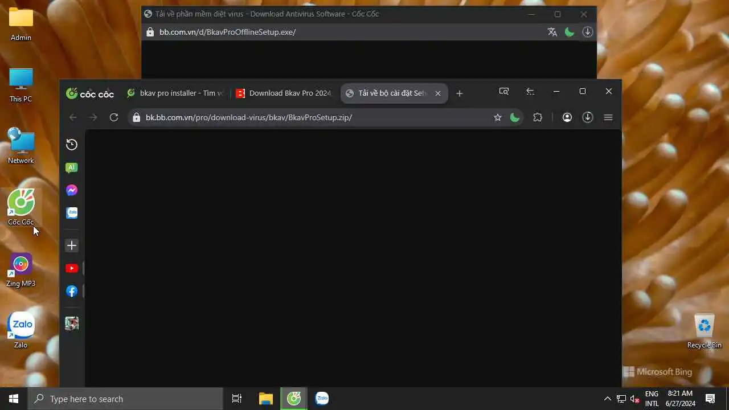
Task: Open Facebook from the sidebar
Action: pos(72,291)
